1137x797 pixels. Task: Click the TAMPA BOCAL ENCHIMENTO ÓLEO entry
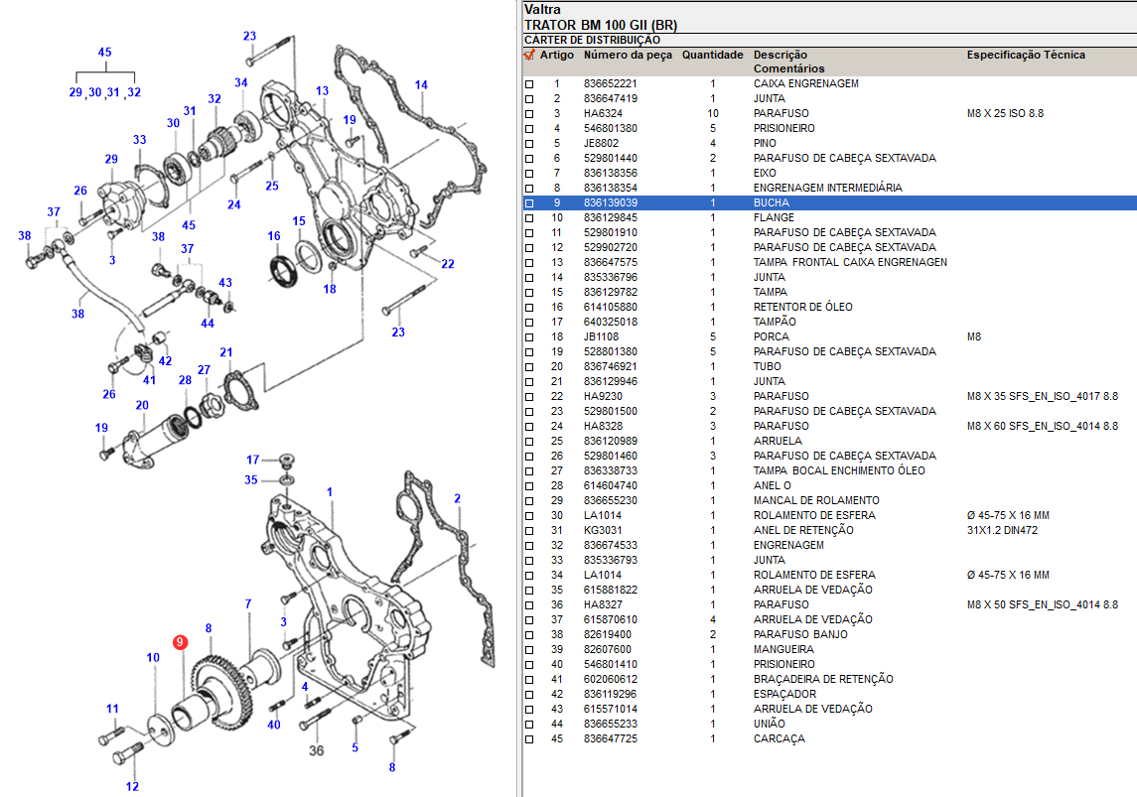click(838, 470)
